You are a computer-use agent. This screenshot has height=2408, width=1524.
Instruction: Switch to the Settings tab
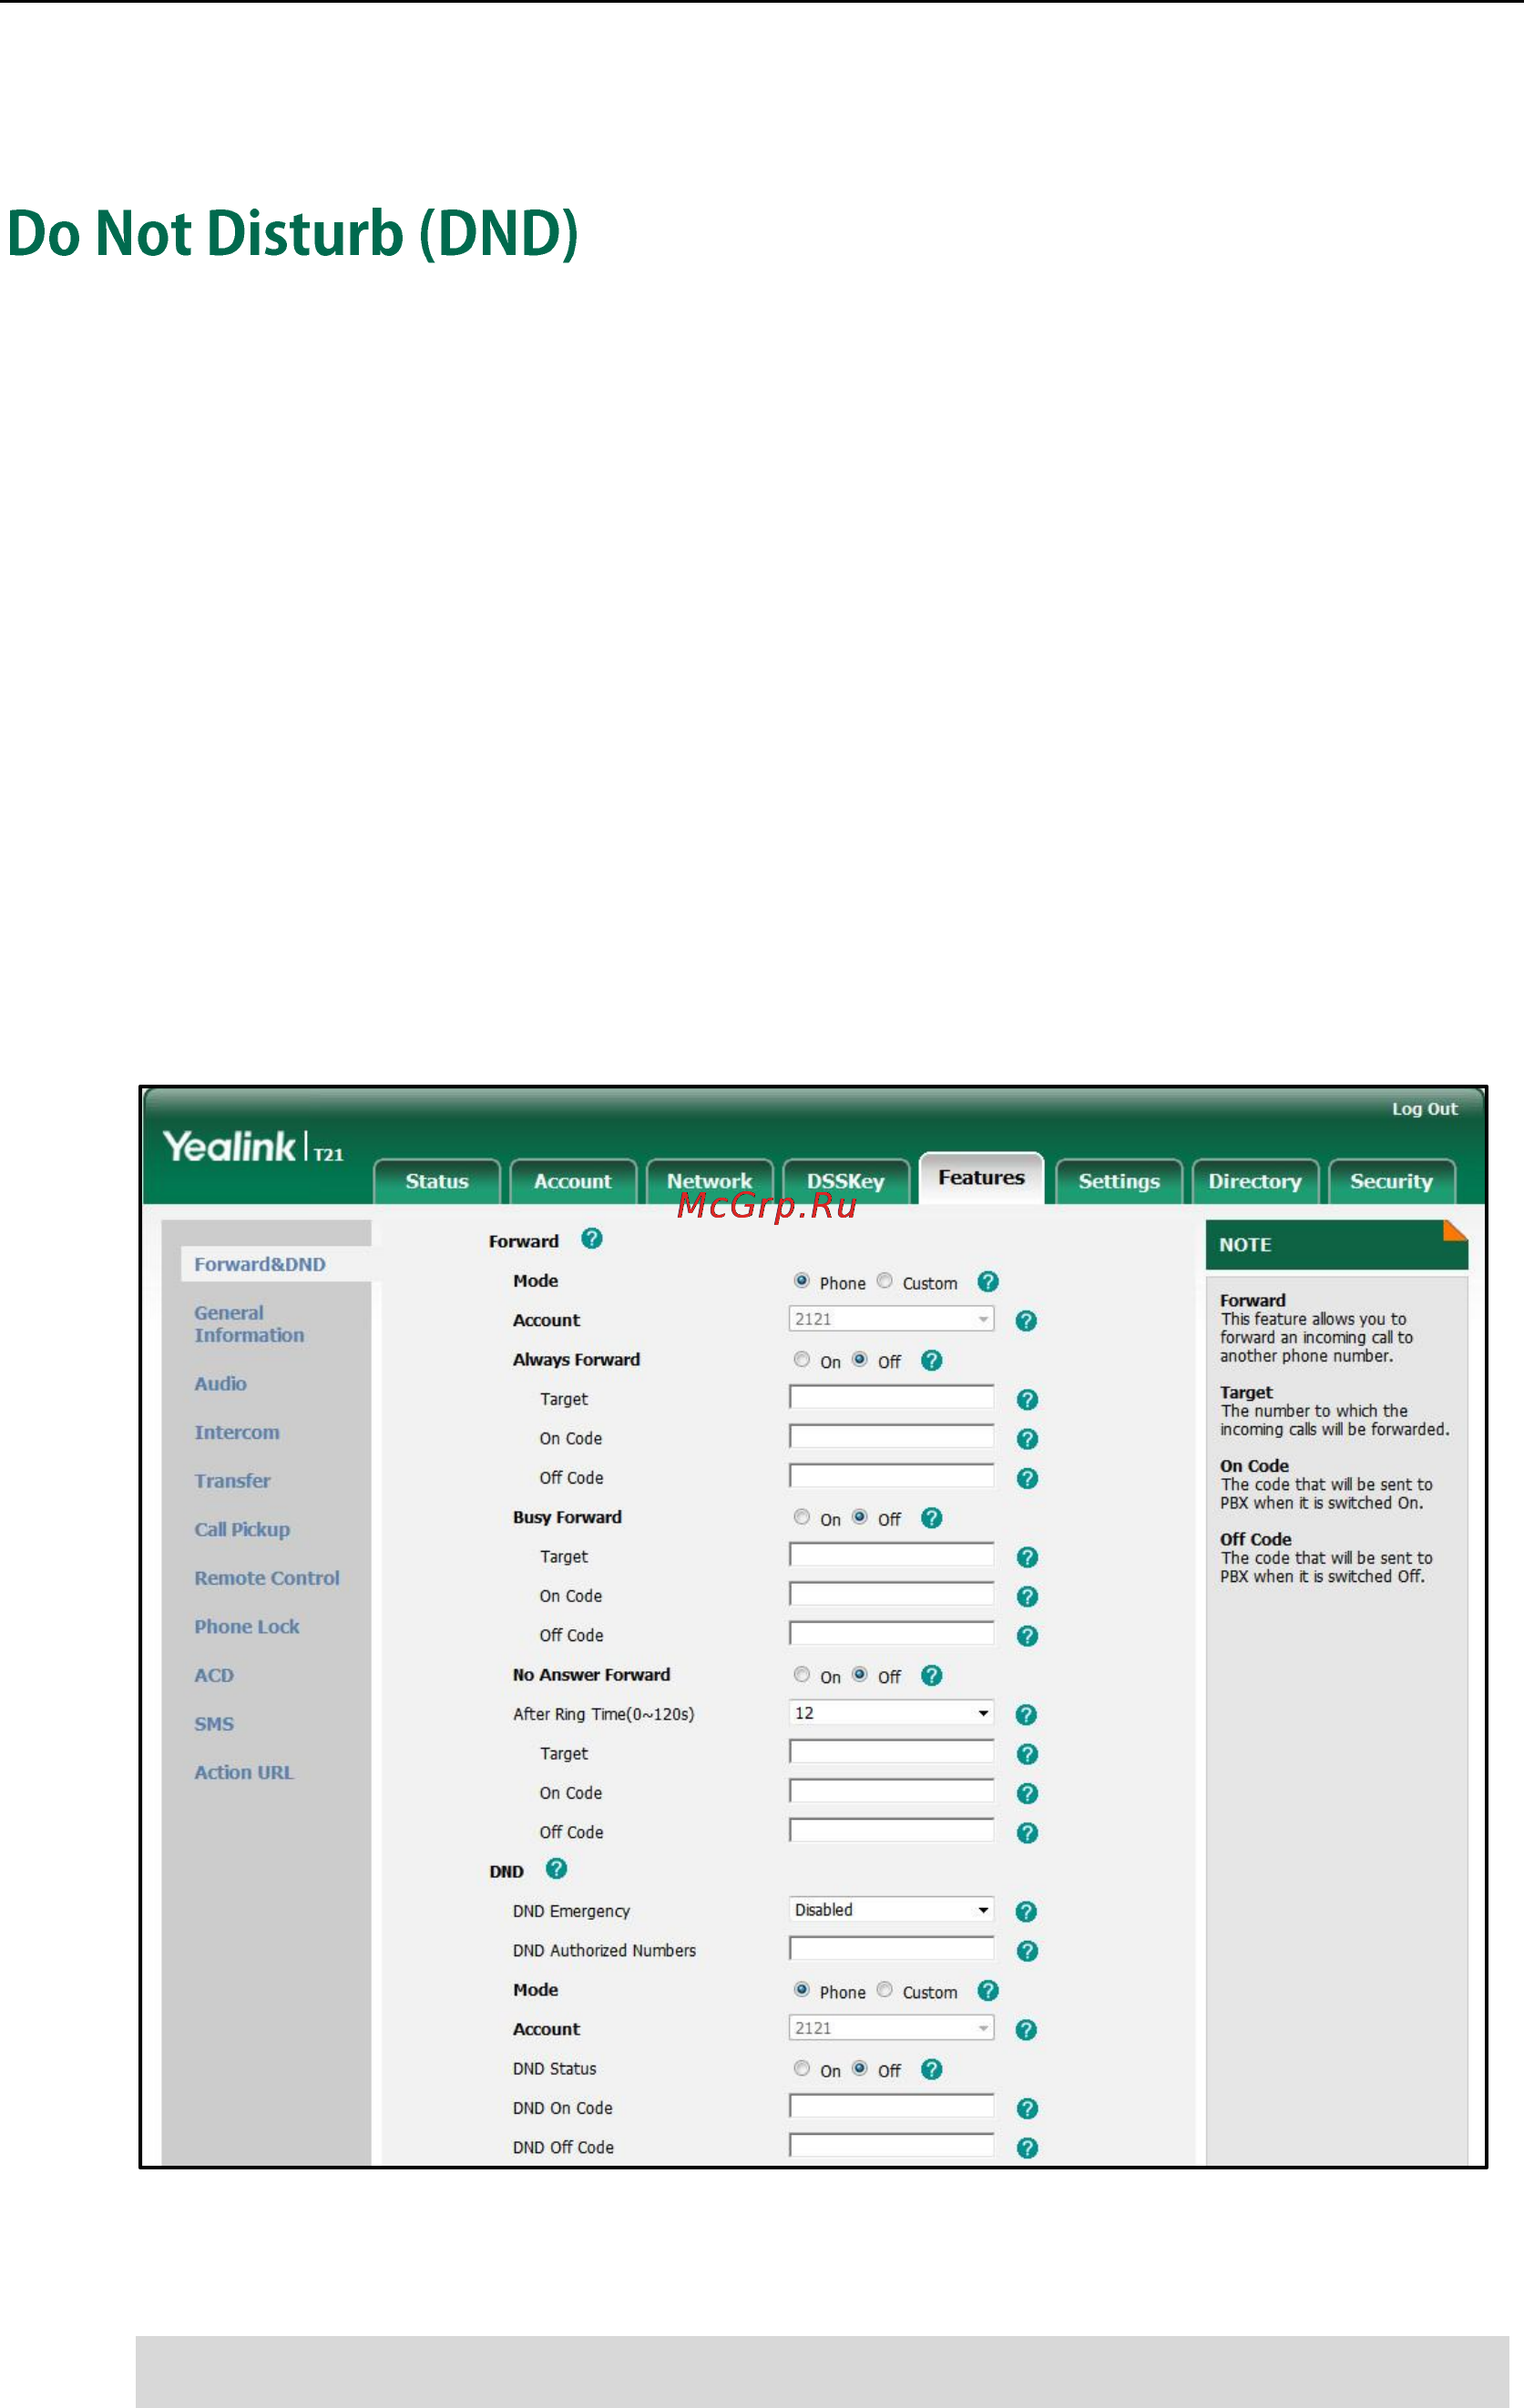1119,1182
